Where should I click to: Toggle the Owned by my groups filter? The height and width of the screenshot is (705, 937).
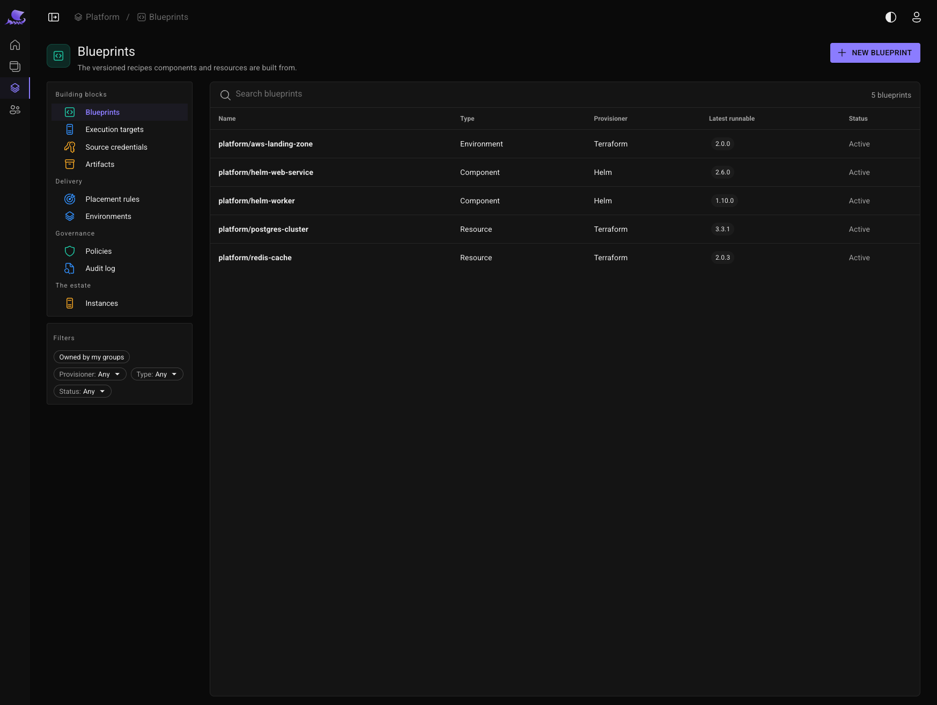pyautogui.click(x=92, y=357)
